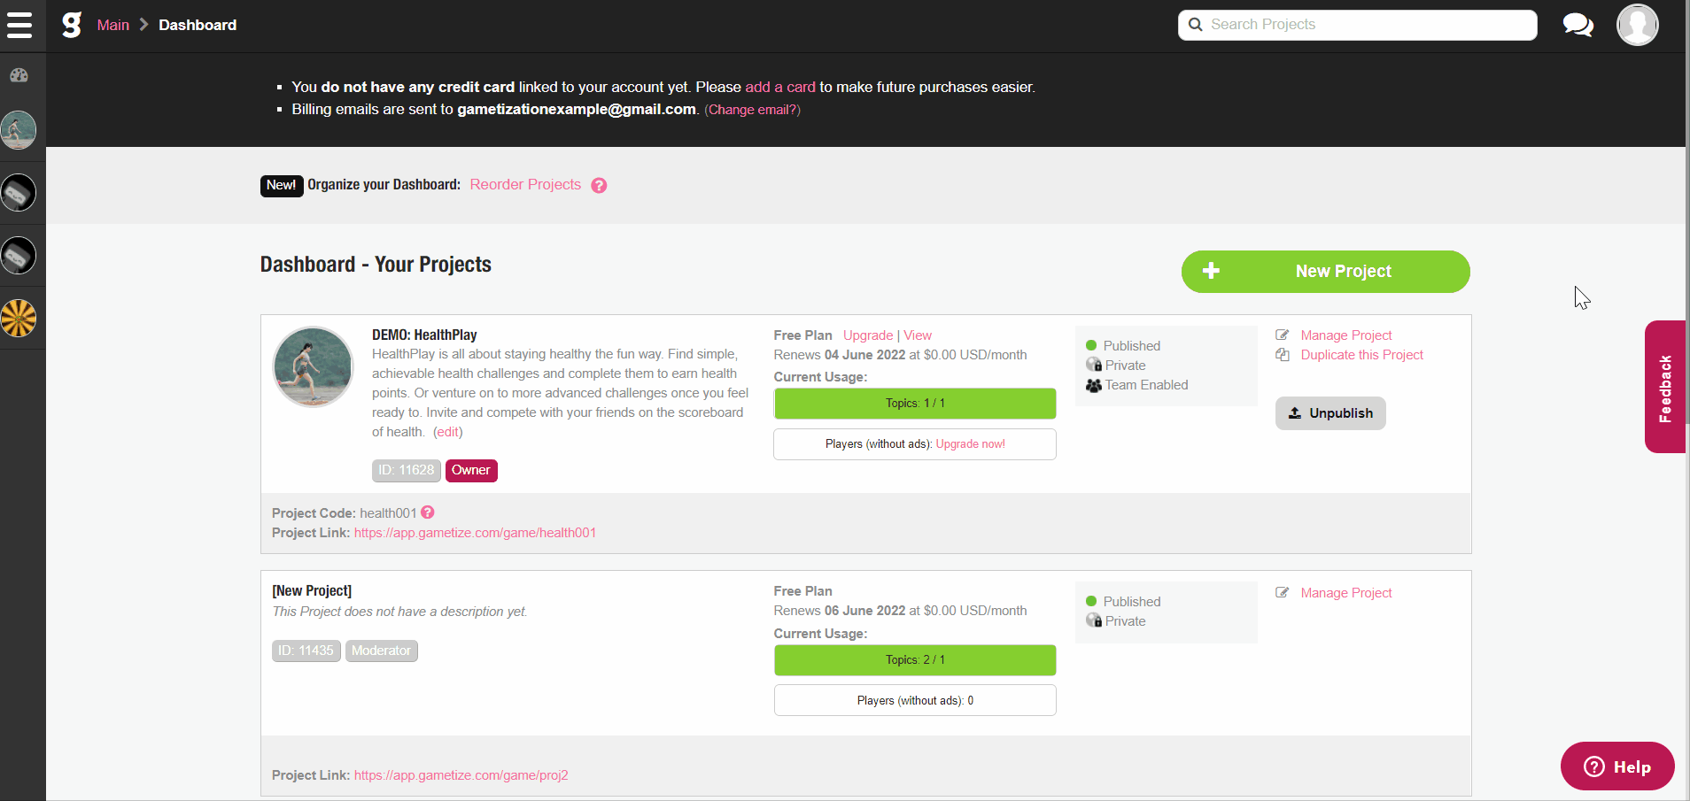
Task: Open the health001 project link
Action: [x=475, y=533]
